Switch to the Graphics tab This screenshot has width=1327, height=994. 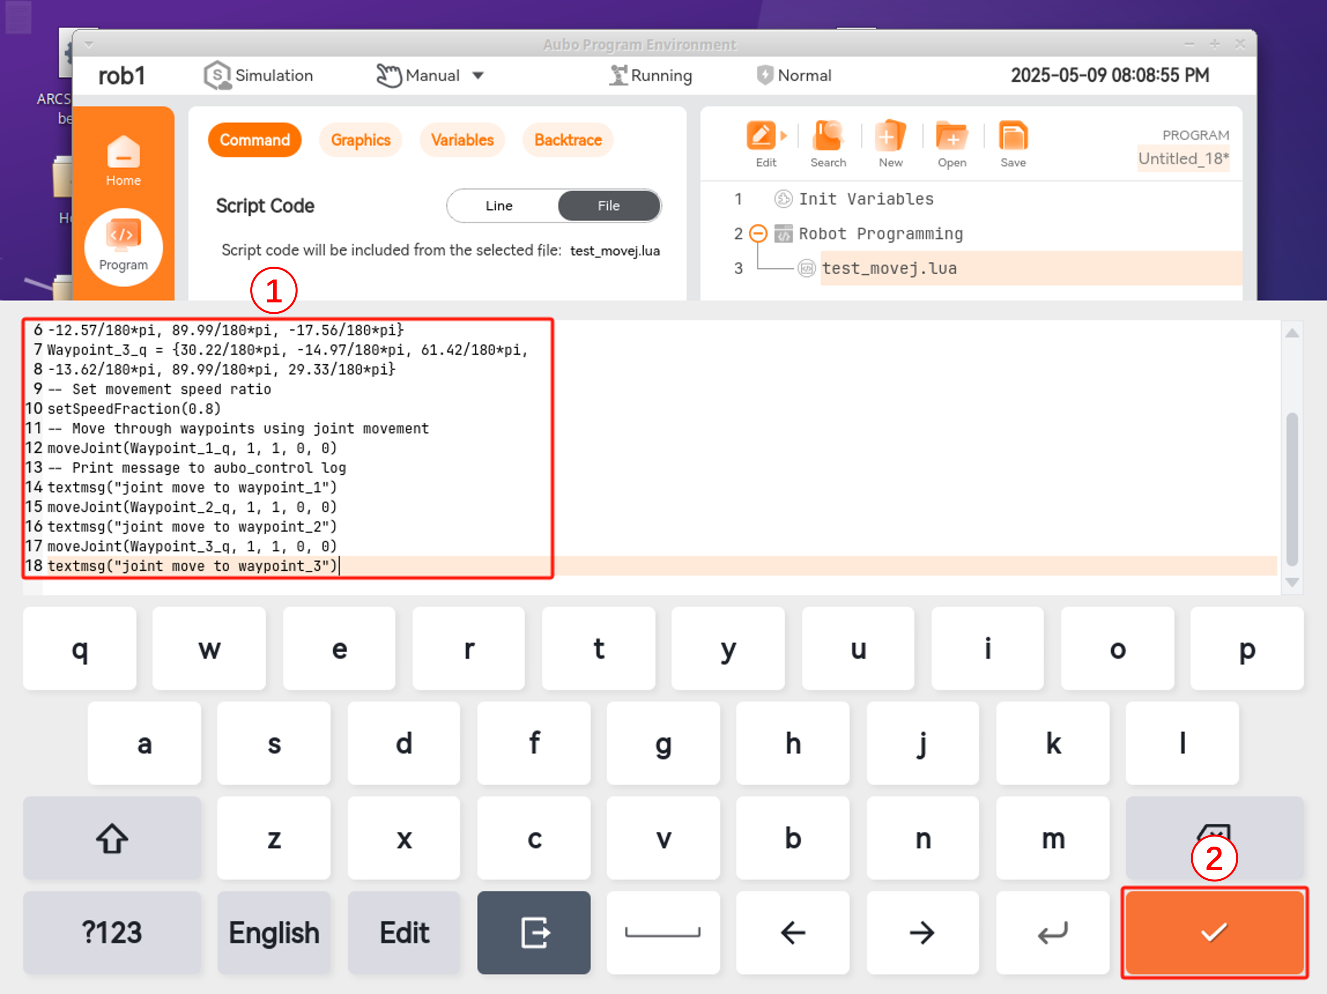pos(361,140)
